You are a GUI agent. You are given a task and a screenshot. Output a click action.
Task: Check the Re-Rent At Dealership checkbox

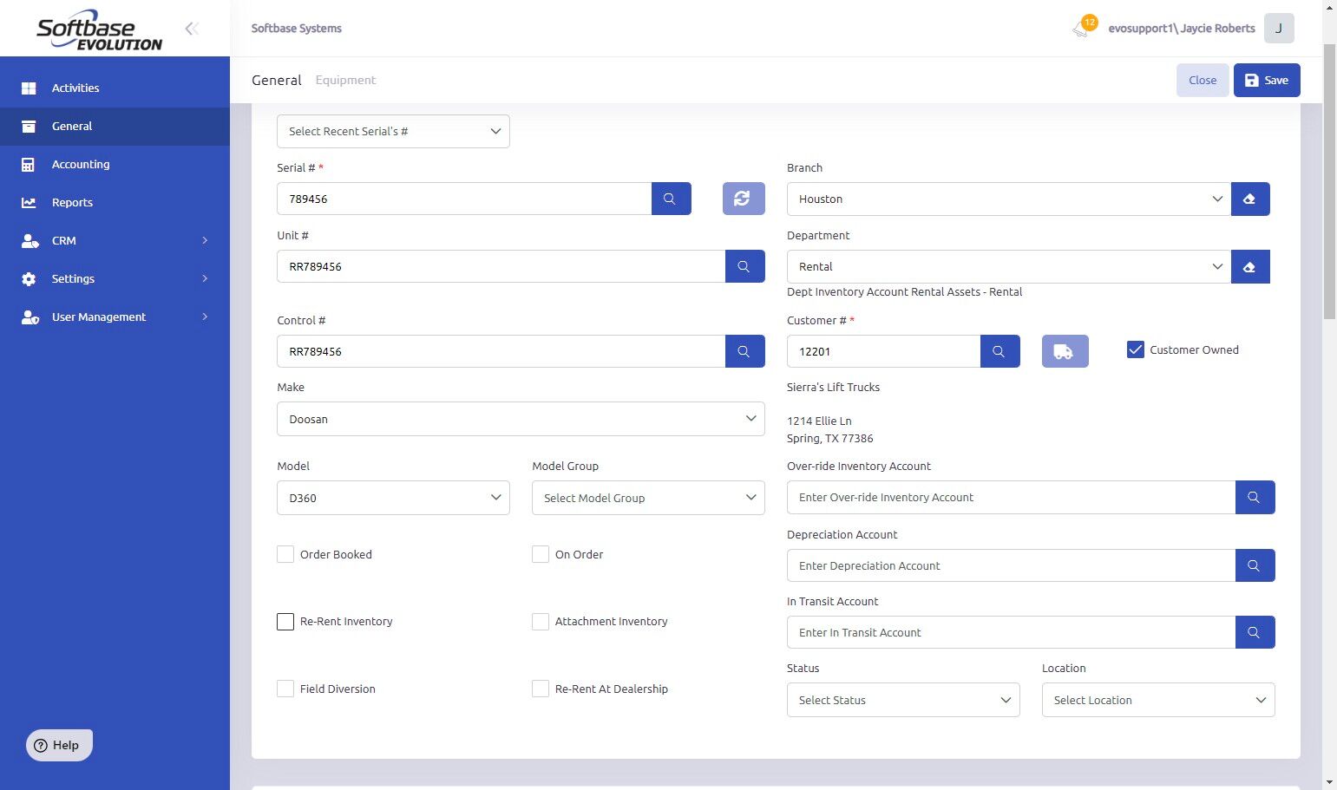pos(541,689)
